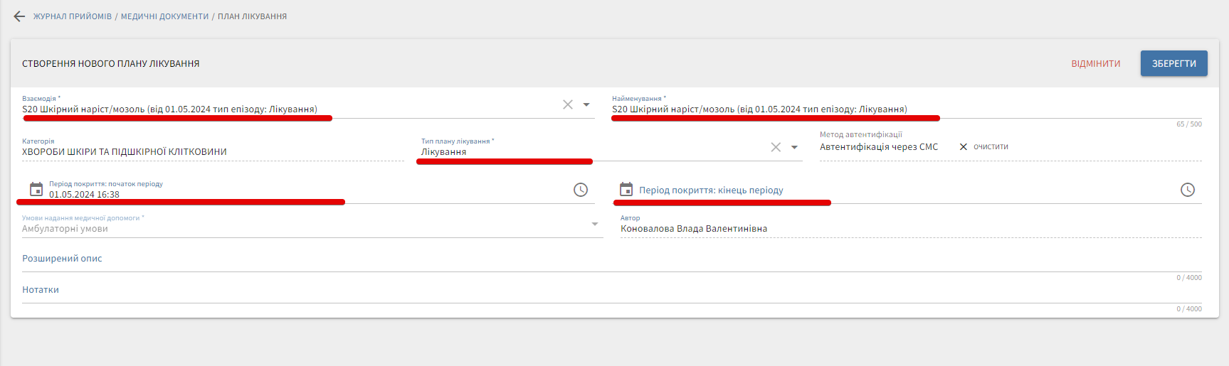This screenshot has width=1229, height=366.
Task: Focus the Найменування text field
Action: click(x=904, y=109)
